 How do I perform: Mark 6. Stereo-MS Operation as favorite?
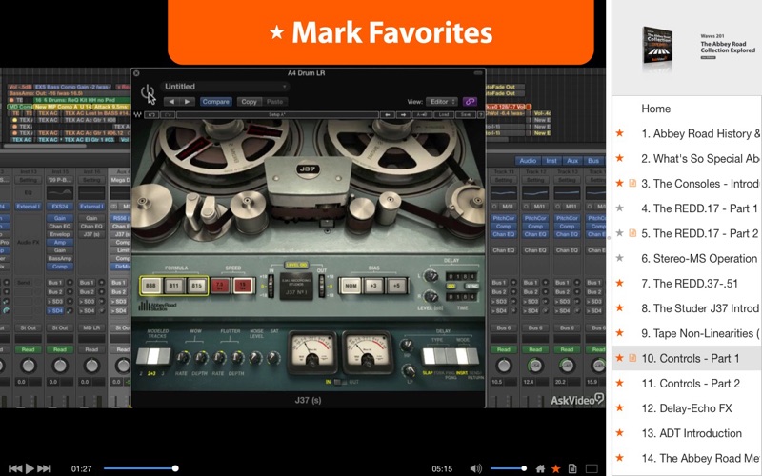[620, 258]
